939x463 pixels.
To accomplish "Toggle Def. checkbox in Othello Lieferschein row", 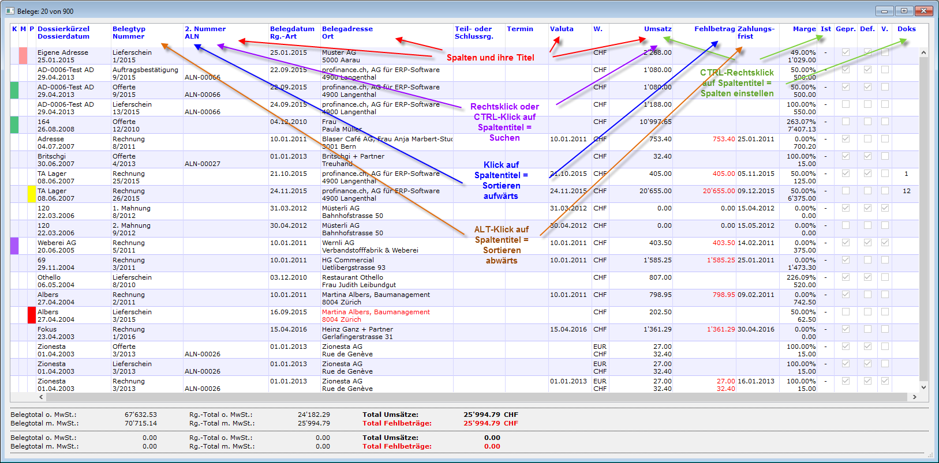I will [867, 277].
